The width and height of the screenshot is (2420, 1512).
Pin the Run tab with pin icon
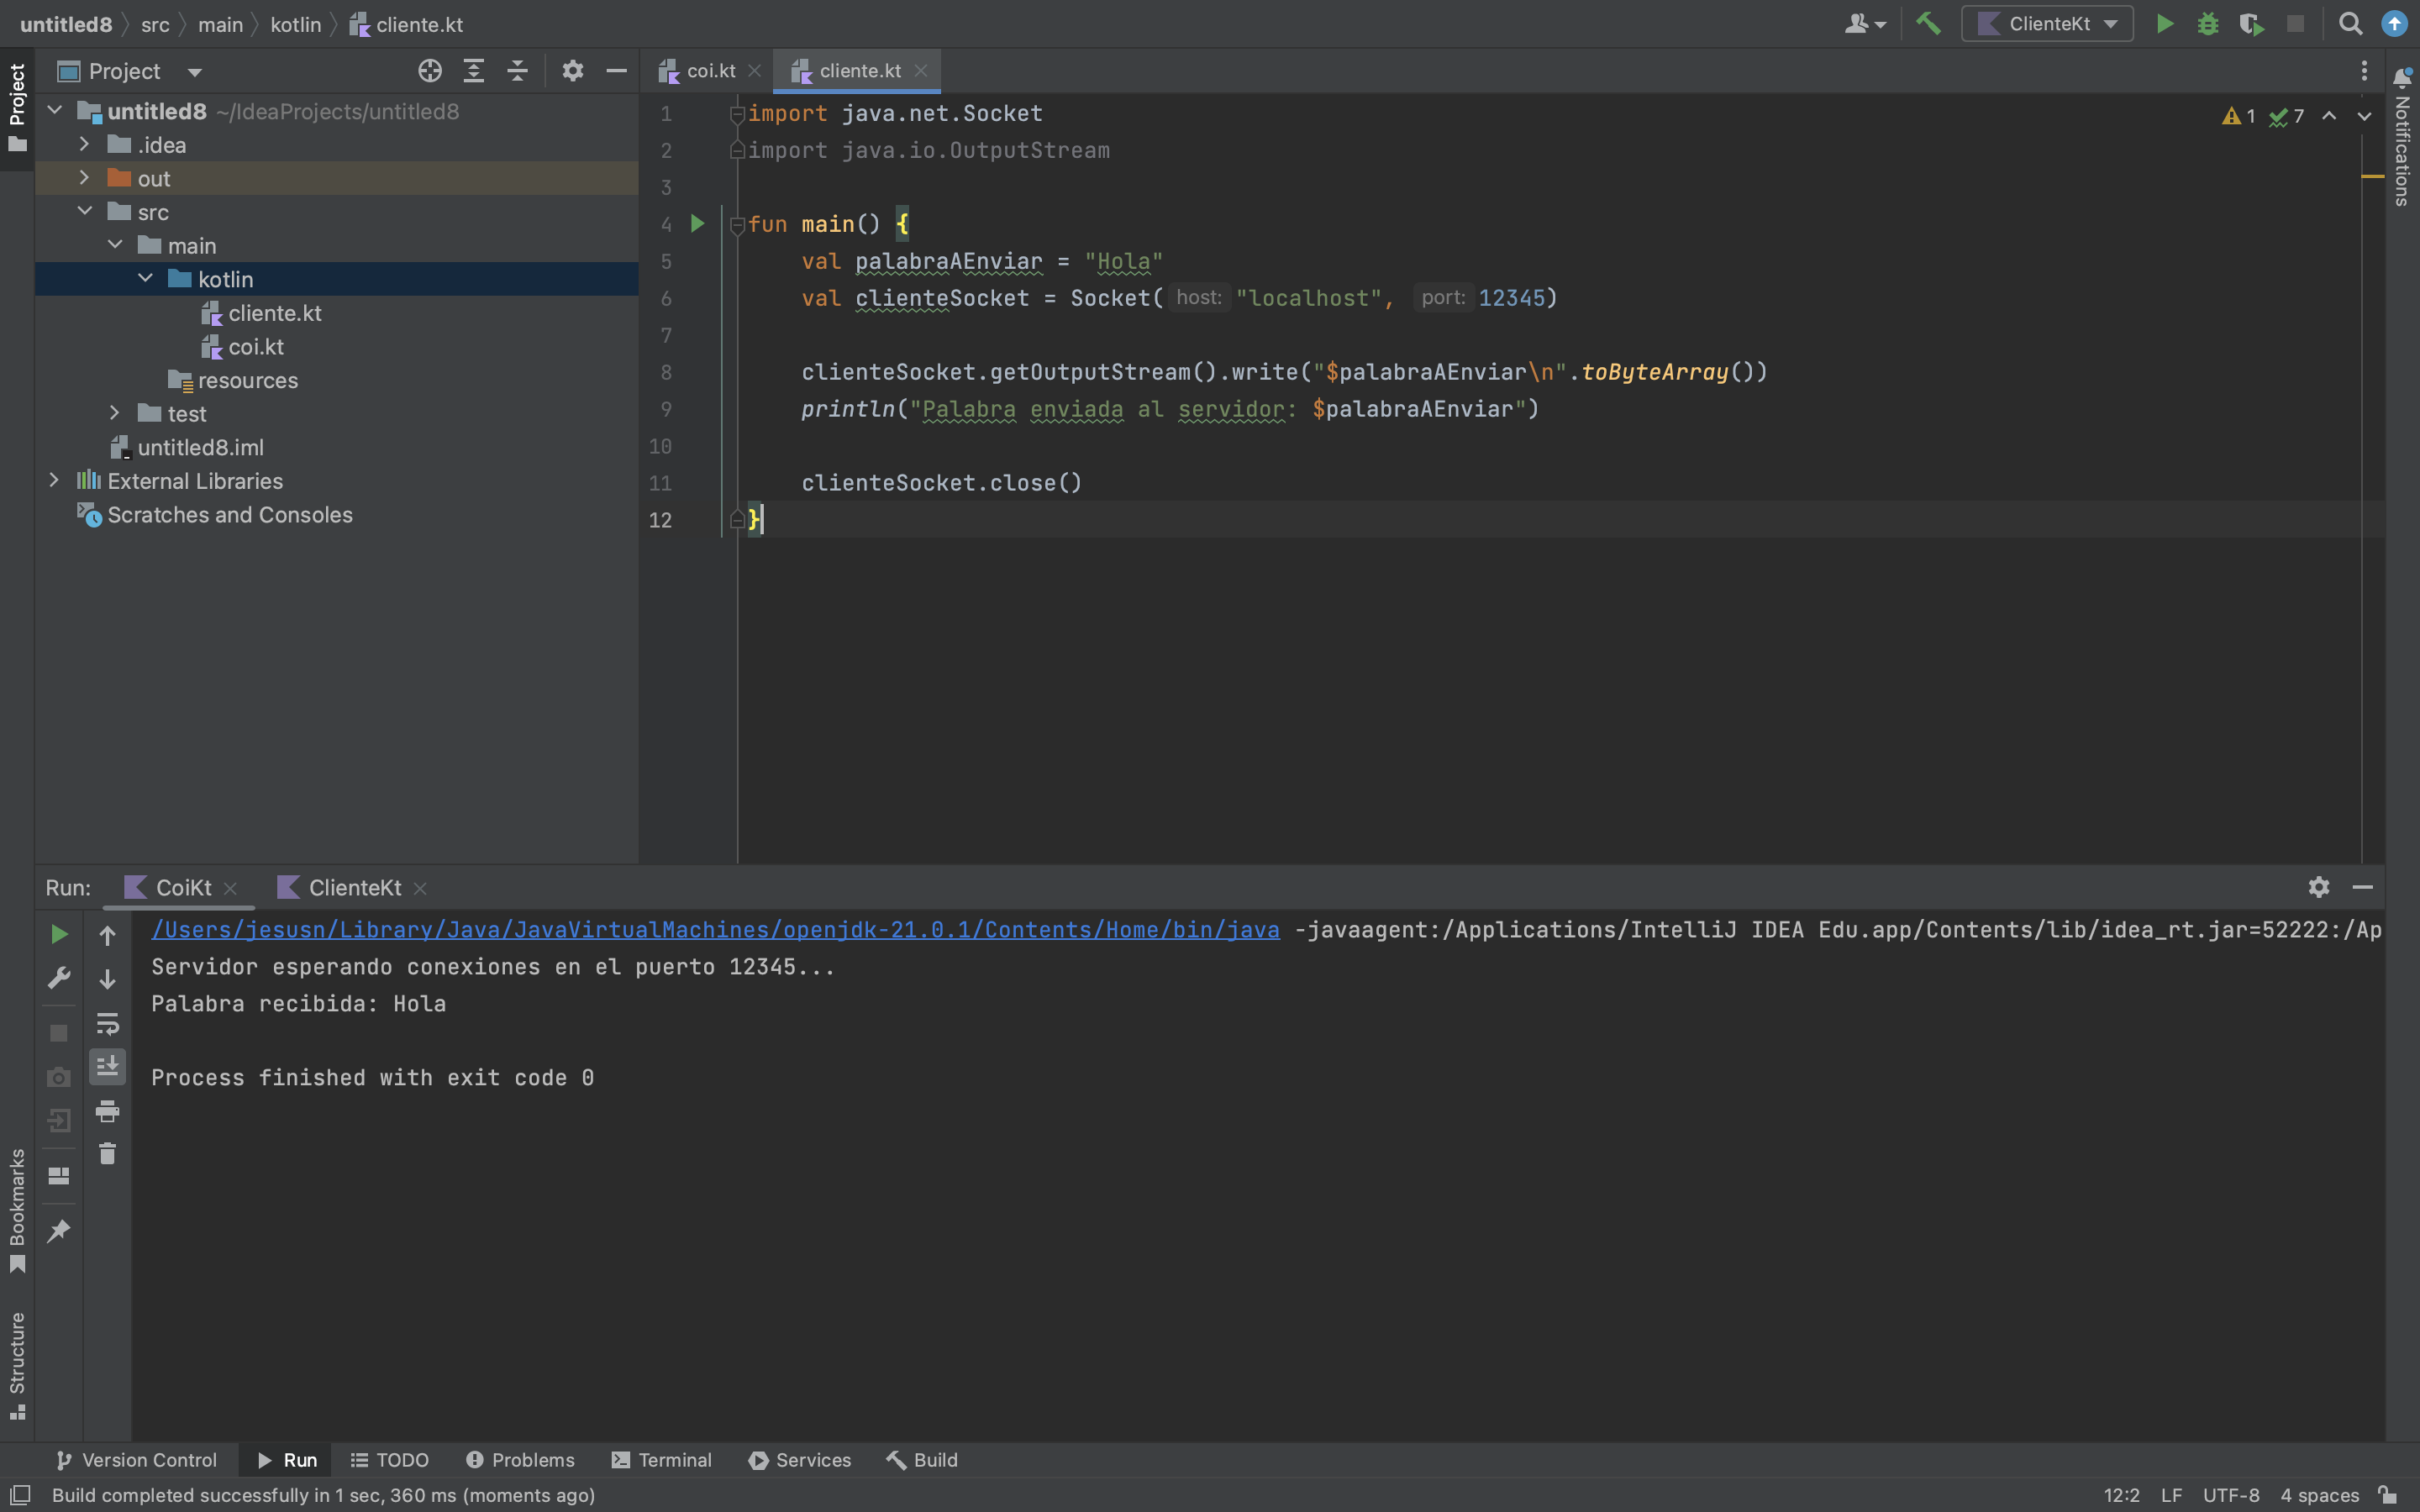(59, 1231)
